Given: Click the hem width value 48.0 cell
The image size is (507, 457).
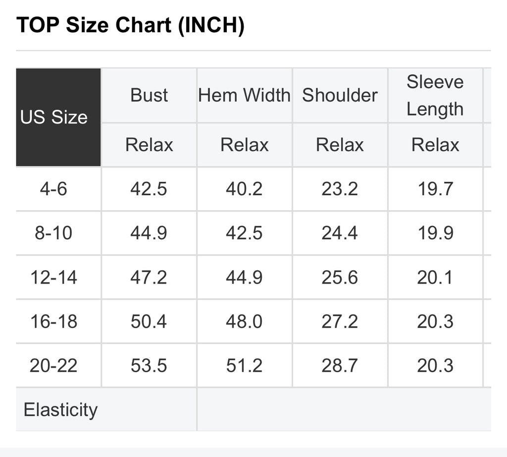Looking at the screenshot, I should (x=245, y=321).
